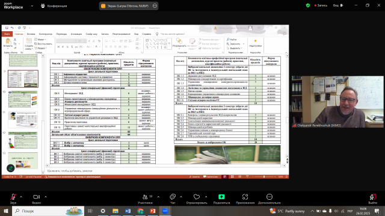Open the Zoom chat panel
385x216 pixels.
click(x=173, y=197)
